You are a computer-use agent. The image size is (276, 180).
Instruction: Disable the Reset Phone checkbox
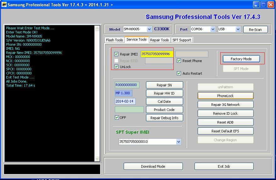179,61
